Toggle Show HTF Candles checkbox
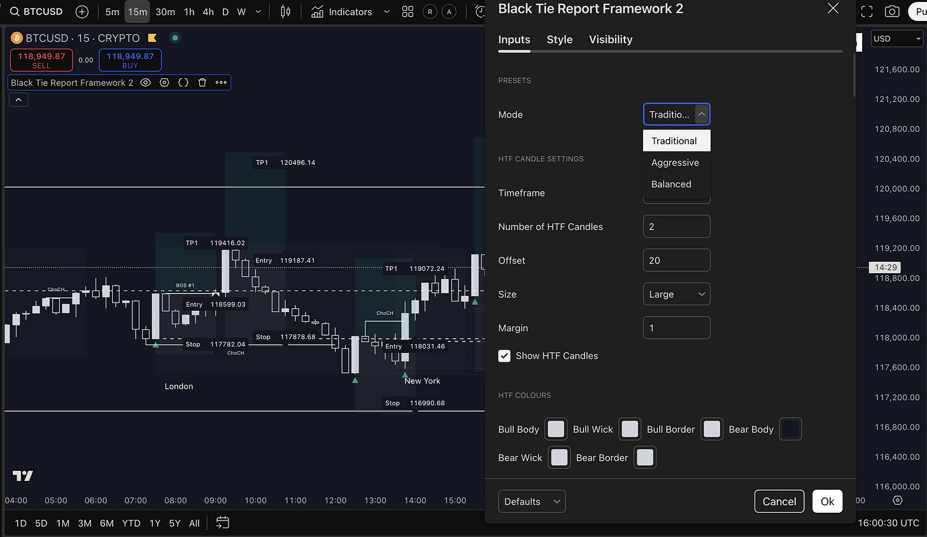 504,356
